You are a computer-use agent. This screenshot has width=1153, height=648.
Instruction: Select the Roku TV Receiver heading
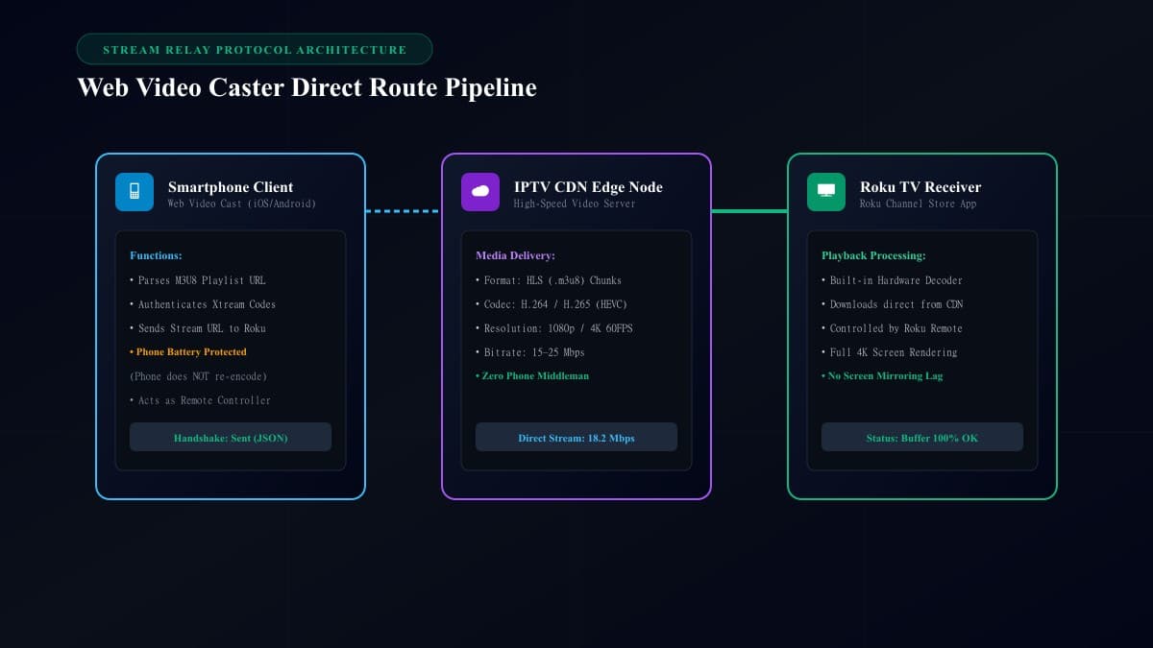920,187
